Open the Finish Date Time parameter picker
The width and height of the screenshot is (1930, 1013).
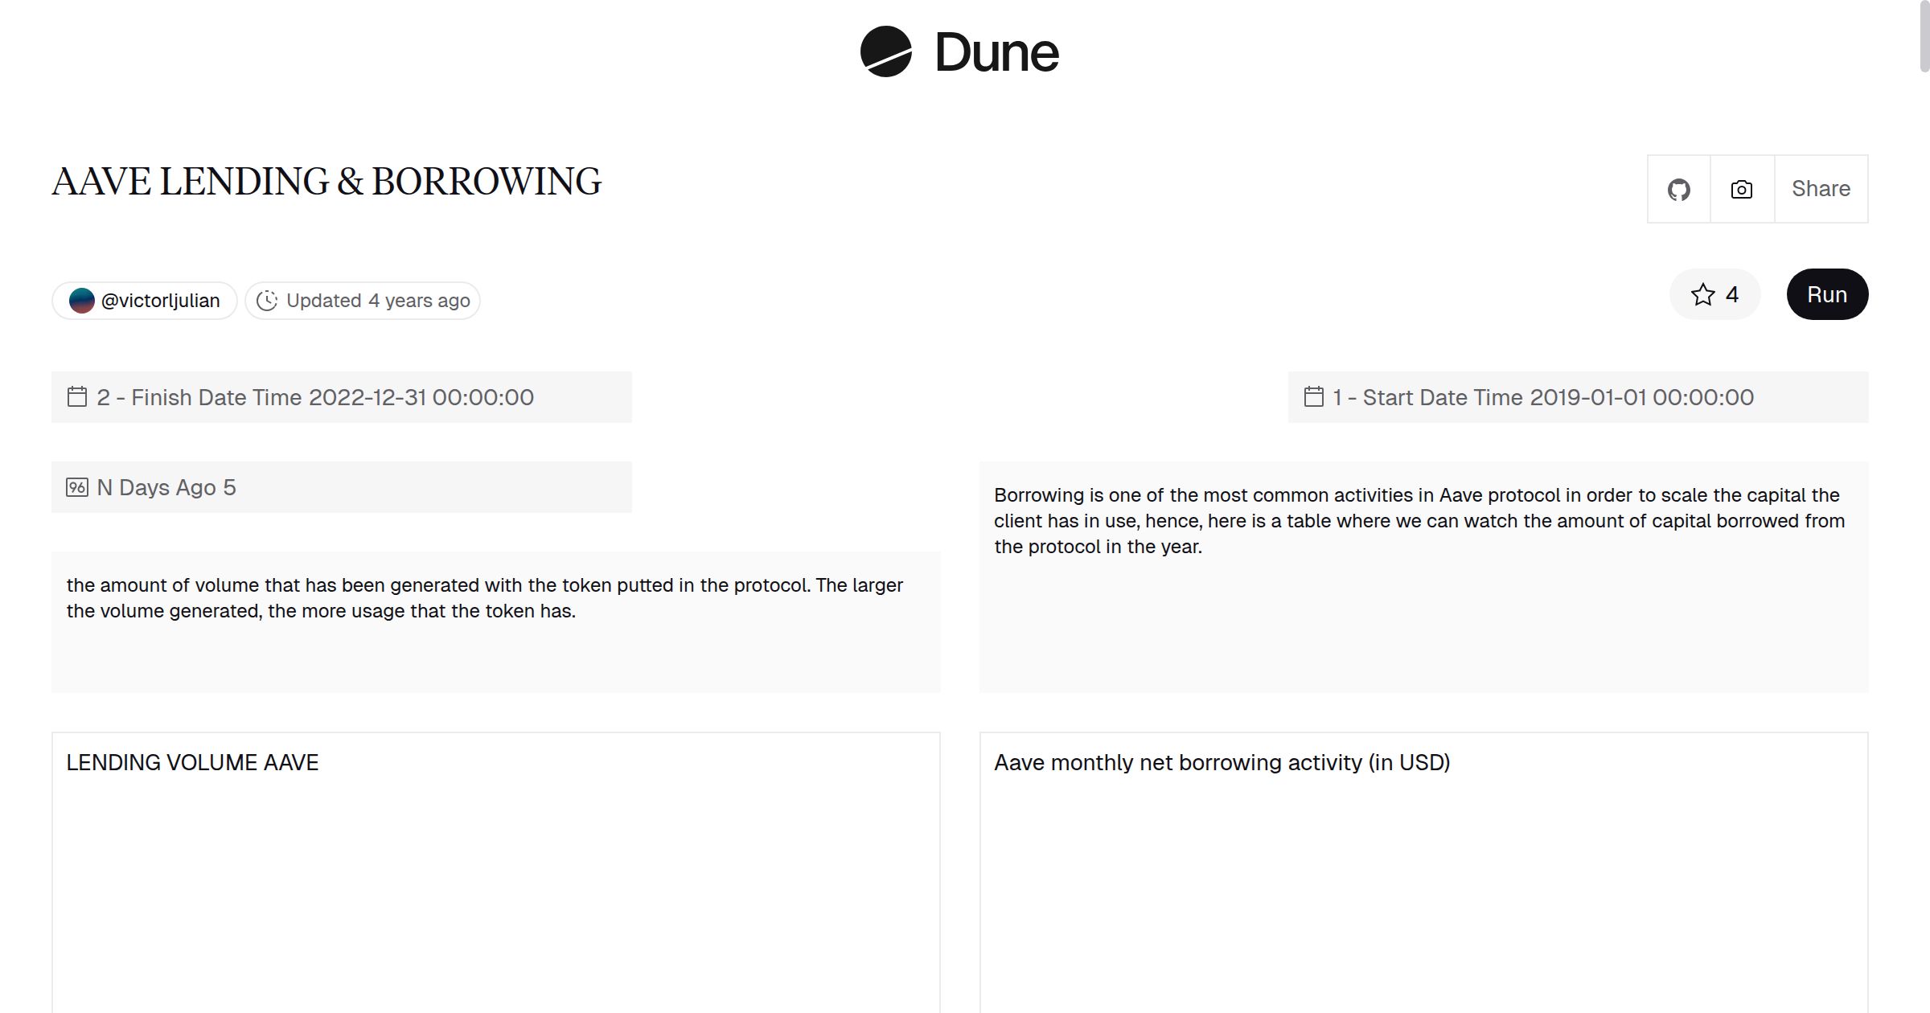tap(338, 396)
